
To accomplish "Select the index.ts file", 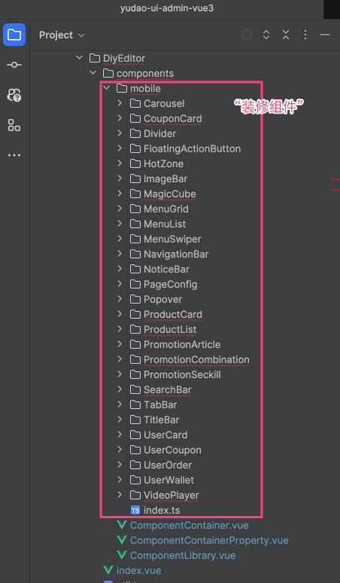I will click(155, 510).
